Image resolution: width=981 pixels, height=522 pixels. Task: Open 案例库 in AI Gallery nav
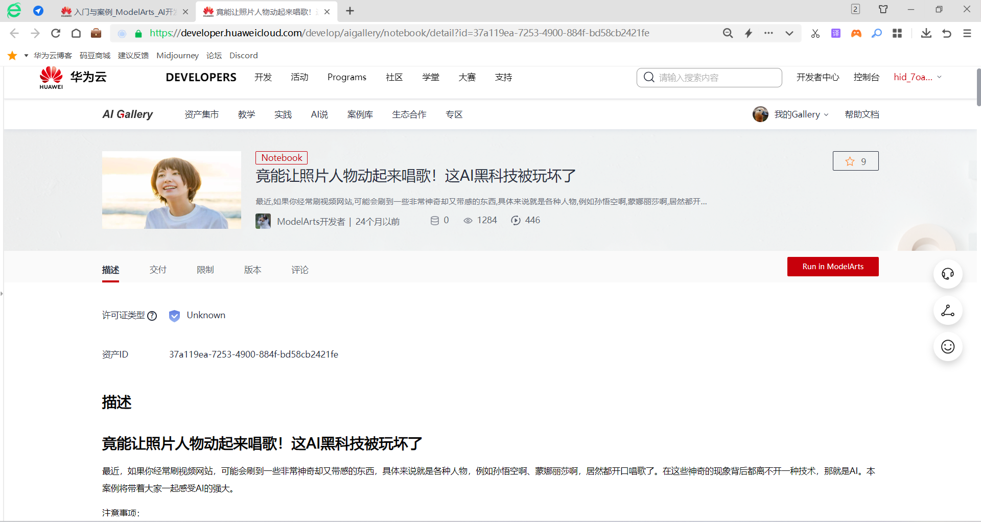tap(360, 115)
